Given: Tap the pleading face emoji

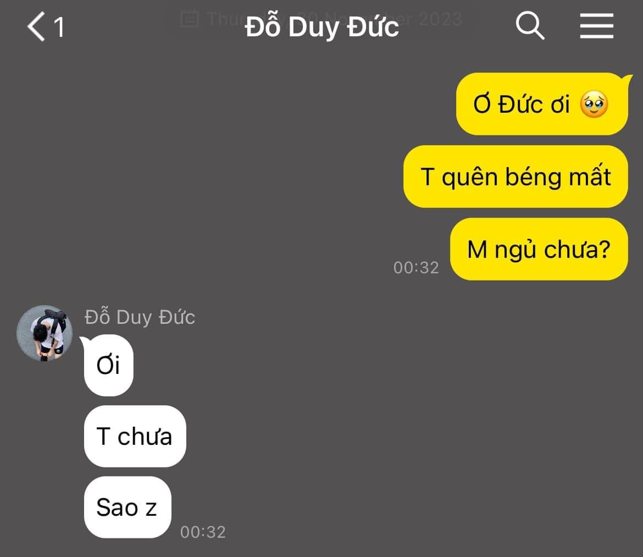Looking at the screenshot, I should (594, 104).
